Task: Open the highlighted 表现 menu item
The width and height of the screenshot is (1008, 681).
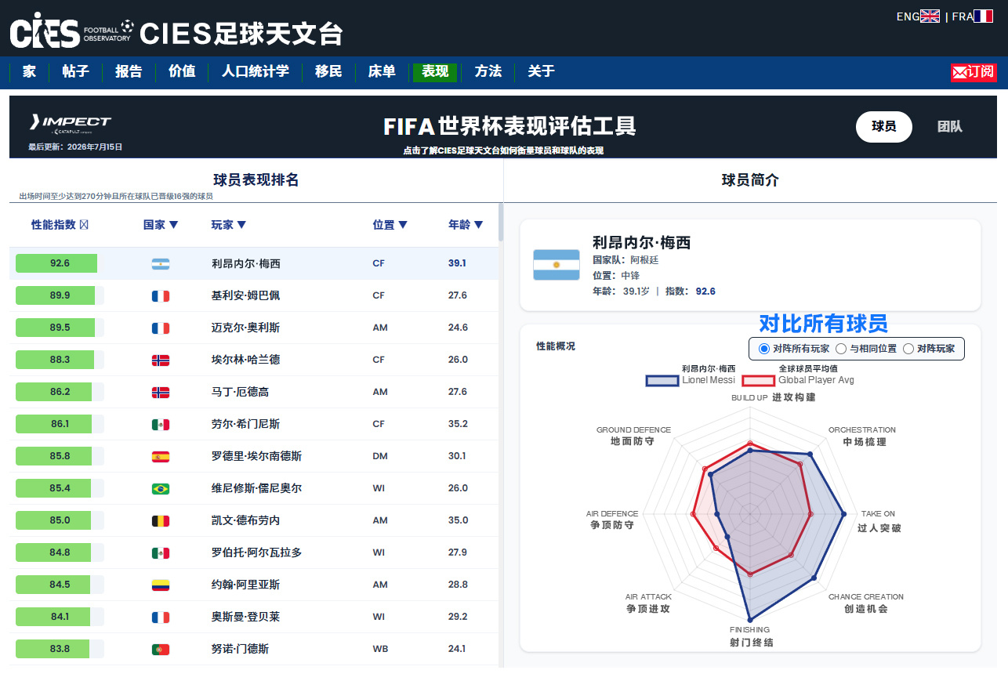Action: (435, 72)
